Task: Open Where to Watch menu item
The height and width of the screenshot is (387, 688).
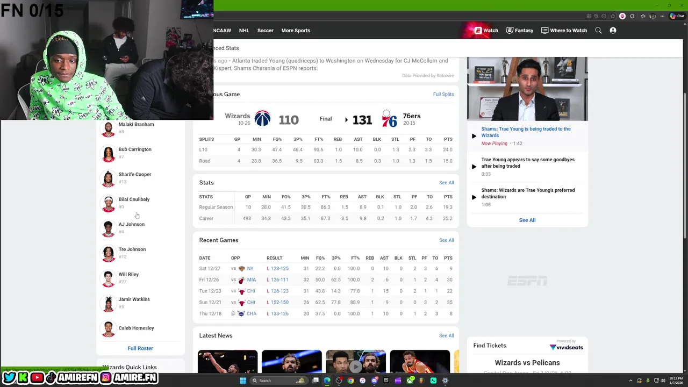Action: coord(564,31)
